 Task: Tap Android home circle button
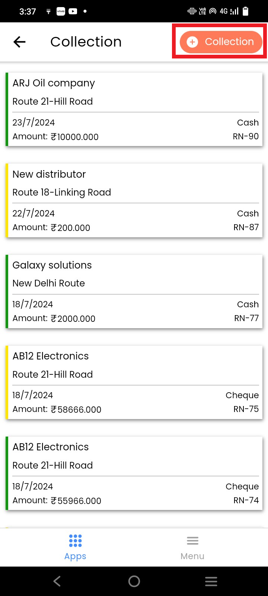point(134,581)
